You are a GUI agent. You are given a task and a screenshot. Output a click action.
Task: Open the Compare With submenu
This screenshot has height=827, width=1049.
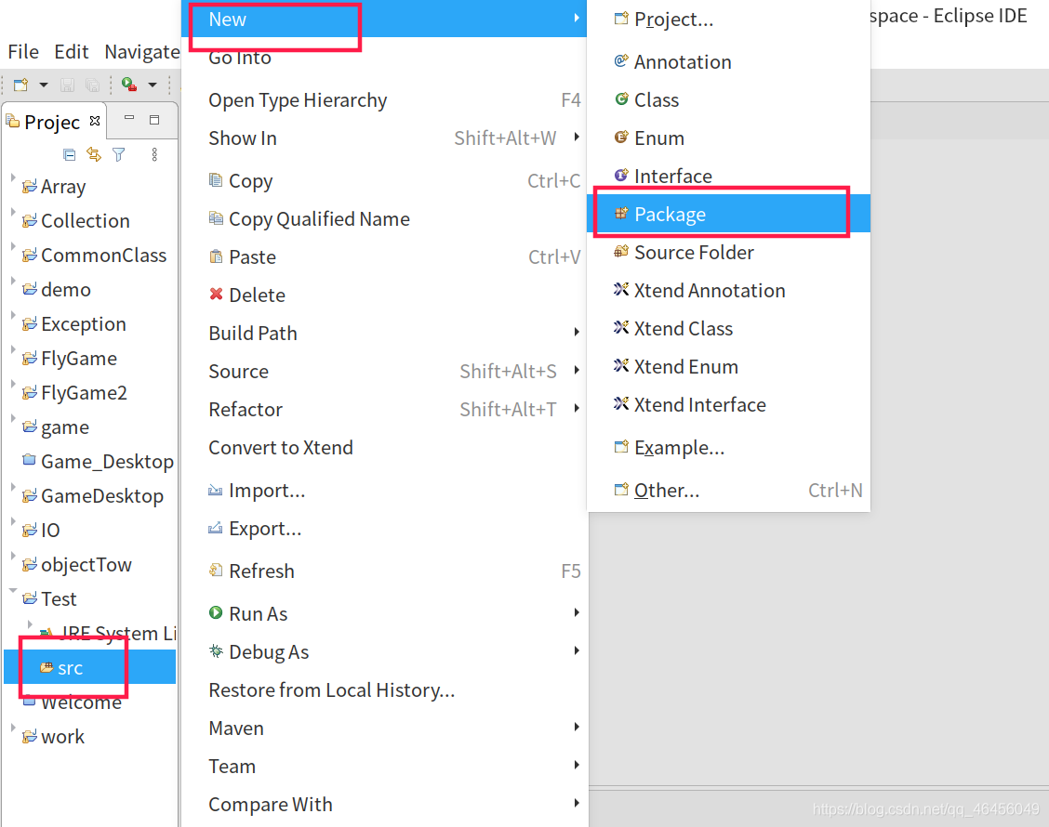pos(384,805)
